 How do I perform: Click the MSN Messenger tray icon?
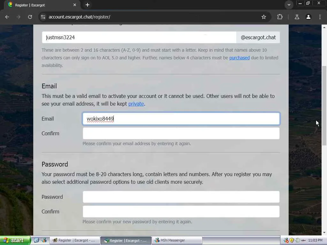click(x=286, y=241)
